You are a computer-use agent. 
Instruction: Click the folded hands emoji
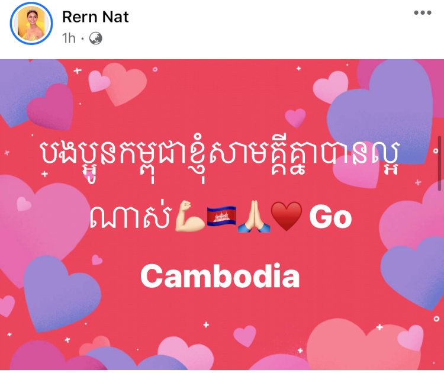[254, 216]
